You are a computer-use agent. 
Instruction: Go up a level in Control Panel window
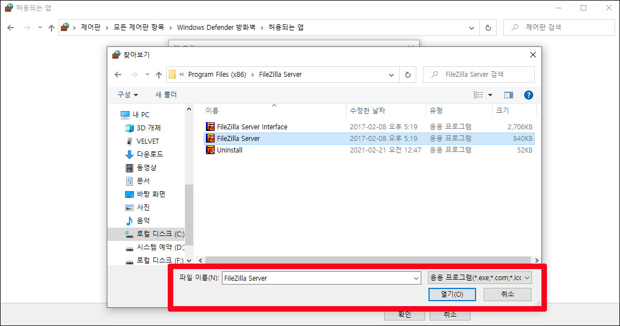(x=51, y=28)
